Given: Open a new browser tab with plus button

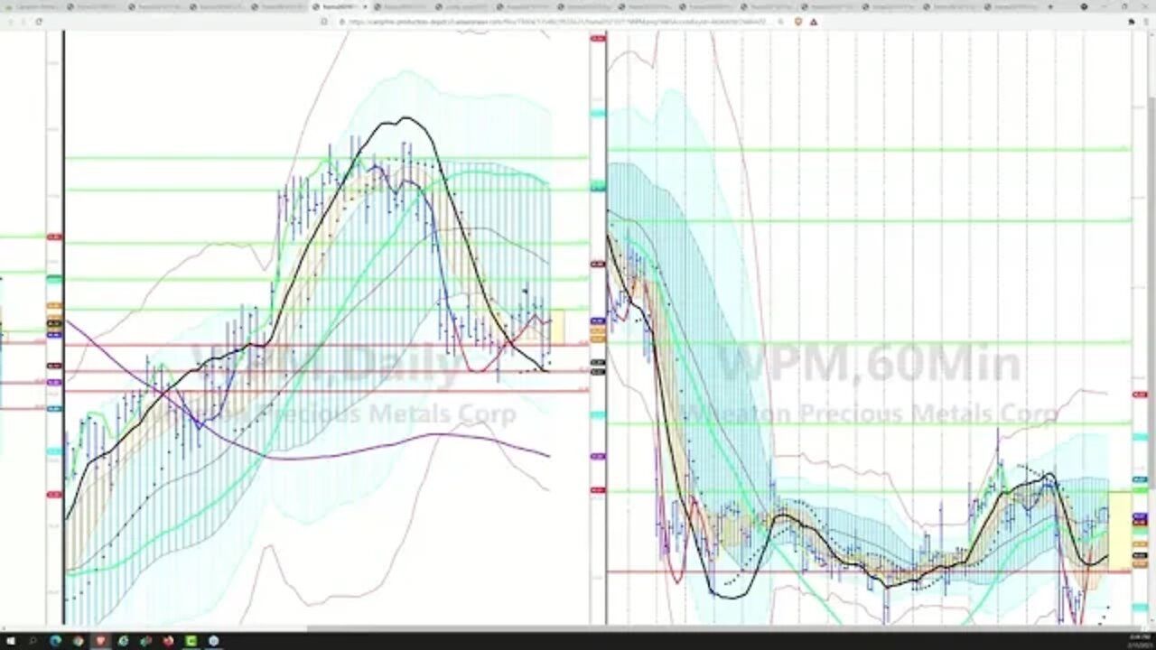Looking at the screenshot, I should click(x=1049, y=6).
